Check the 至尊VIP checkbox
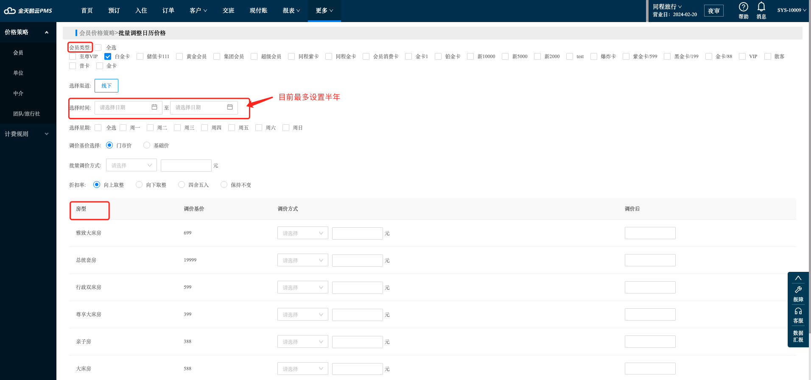The height and width of the screenshot is (380, 811). coord(73,56)
